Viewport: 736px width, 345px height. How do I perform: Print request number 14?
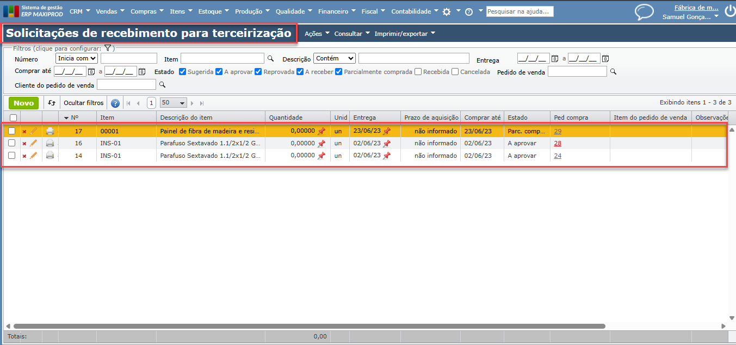(50, 156)
